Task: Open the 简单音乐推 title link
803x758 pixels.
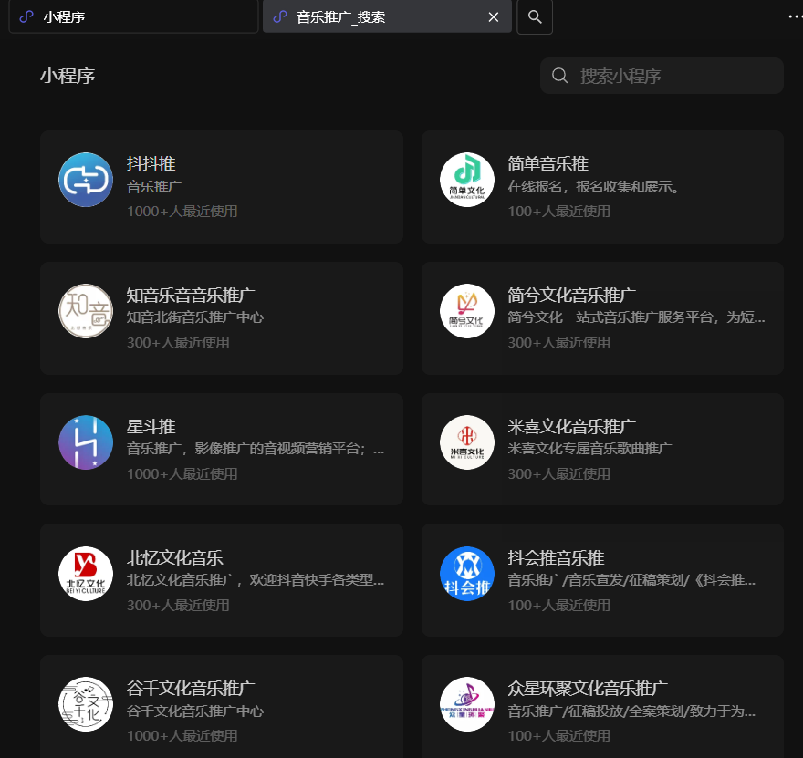Action: (x=548, y=164)
